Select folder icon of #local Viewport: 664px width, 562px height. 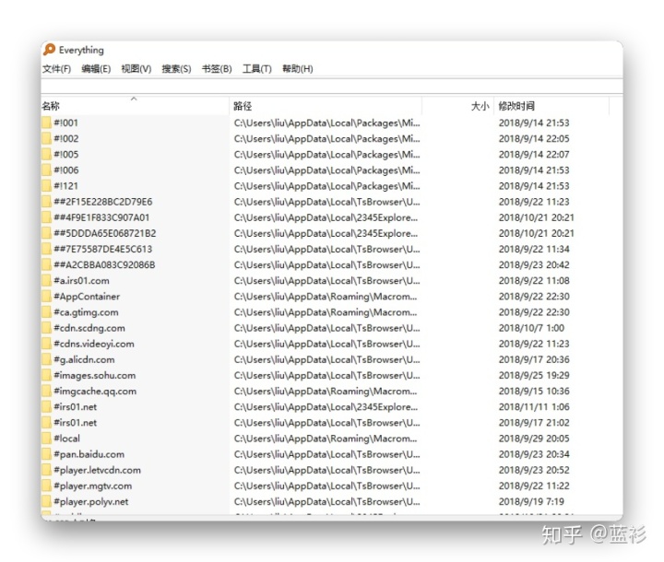point(46,439)
